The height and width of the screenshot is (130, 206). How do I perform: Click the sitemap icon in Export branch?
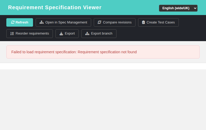(x=87, y=33)
